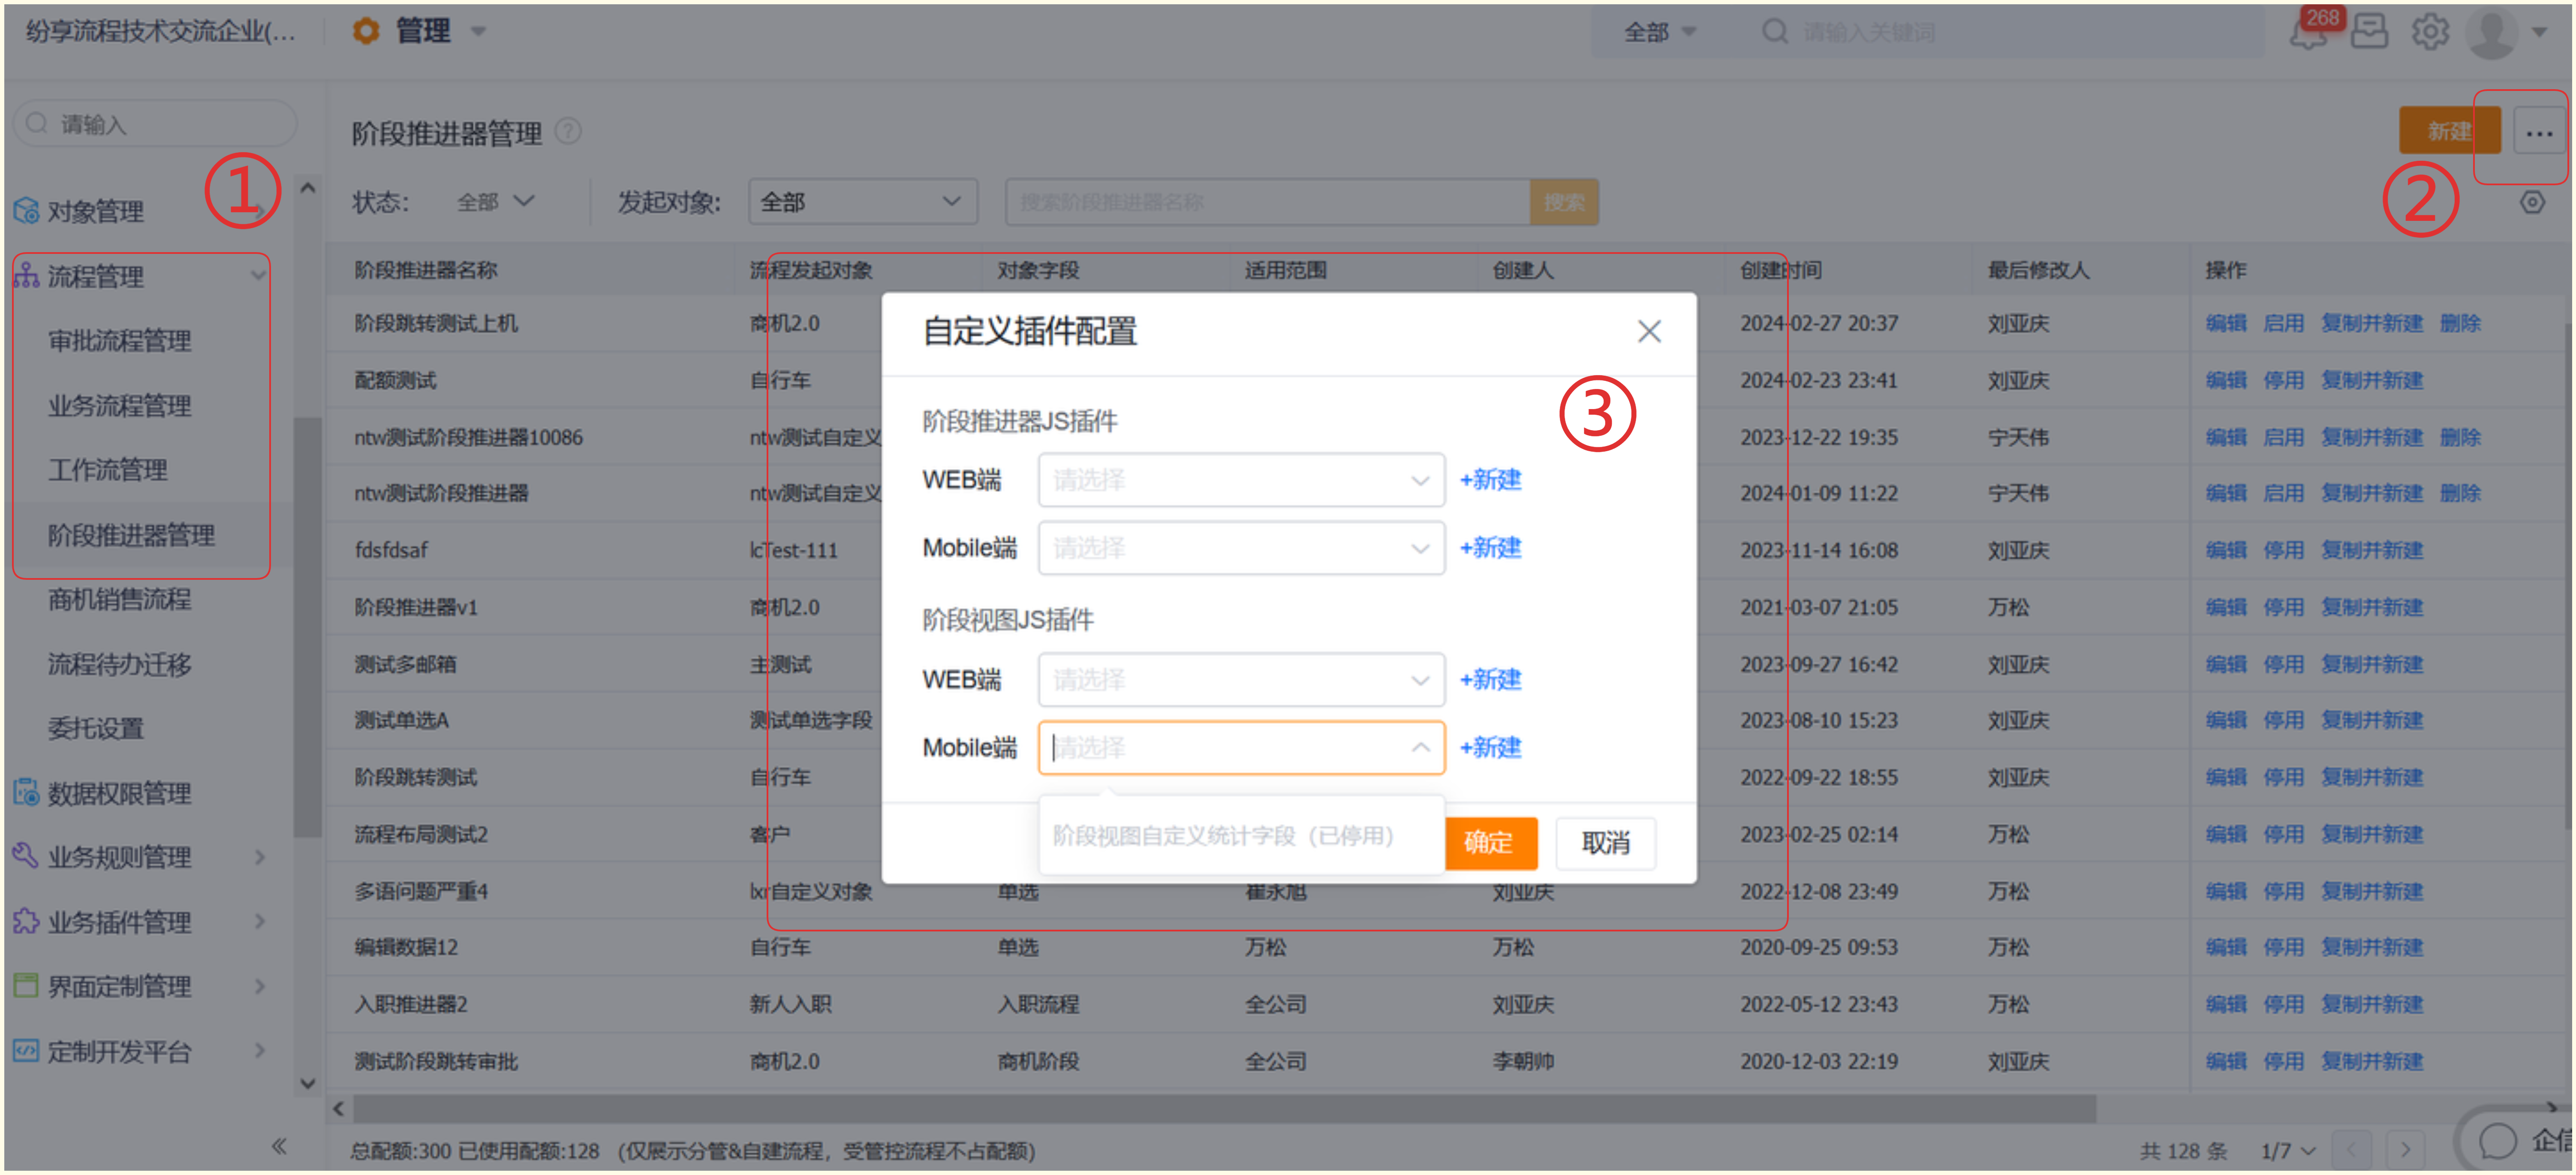2576x1175 pixels.
Task: Open 工作流管理 in sidebar
Action: click(x=108, y=469)
